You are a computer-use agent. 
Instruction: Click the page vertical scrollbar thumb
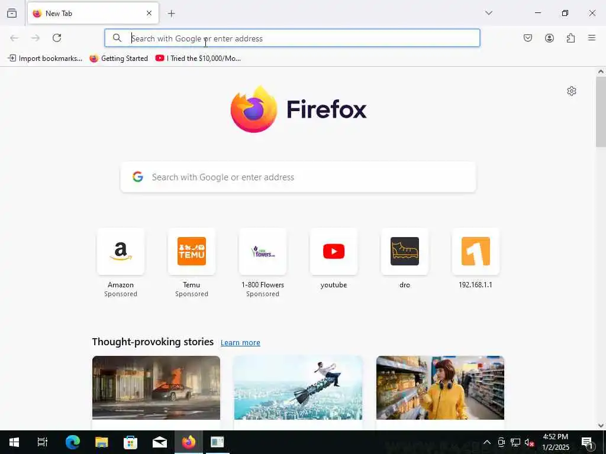[601, 112]
